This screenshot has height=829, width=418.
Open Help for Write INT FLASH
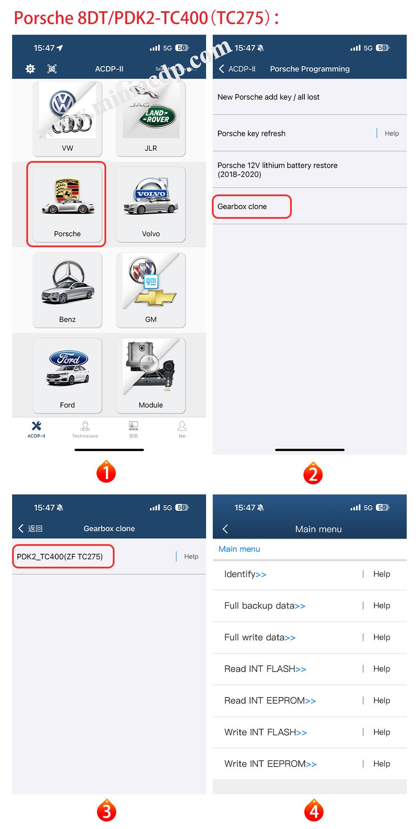click(x=382, y=732)
